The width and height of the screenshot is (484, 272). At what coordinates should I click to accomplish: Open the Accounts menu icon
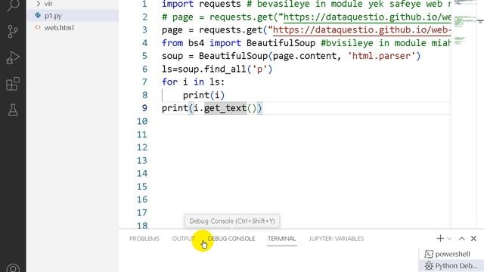point(13,268)
